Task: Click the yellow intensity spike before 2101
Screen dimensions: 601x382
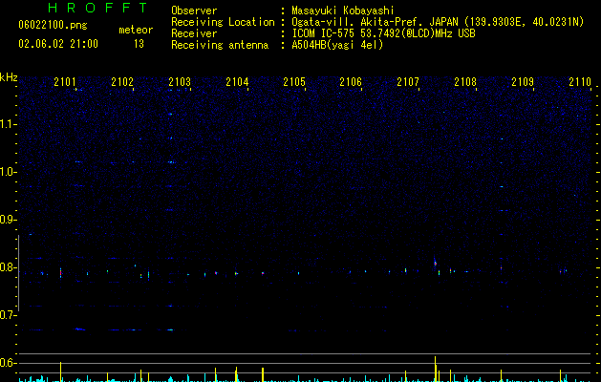Action: [x=60, y=371]
